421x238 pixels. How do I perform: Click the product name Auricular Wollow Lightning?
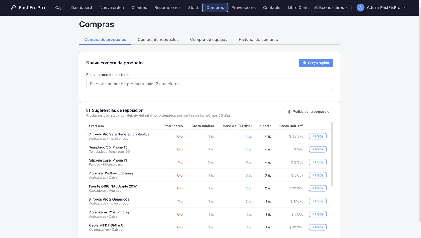[x=111, y=173]
